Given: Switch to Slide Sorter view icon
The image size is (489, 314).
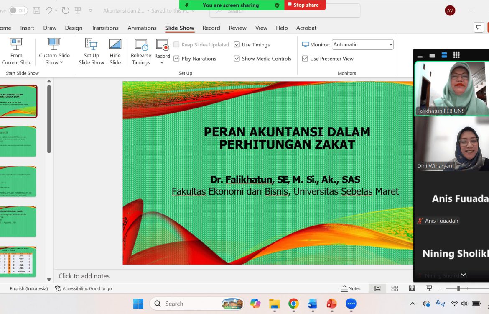Looking at the screenshot, I should pyautogui.click(x=395, y=288).
